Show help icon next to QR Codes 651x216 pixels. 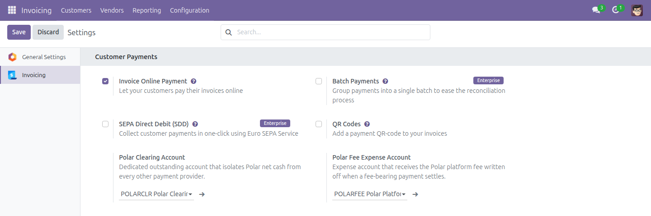[367, 124]
